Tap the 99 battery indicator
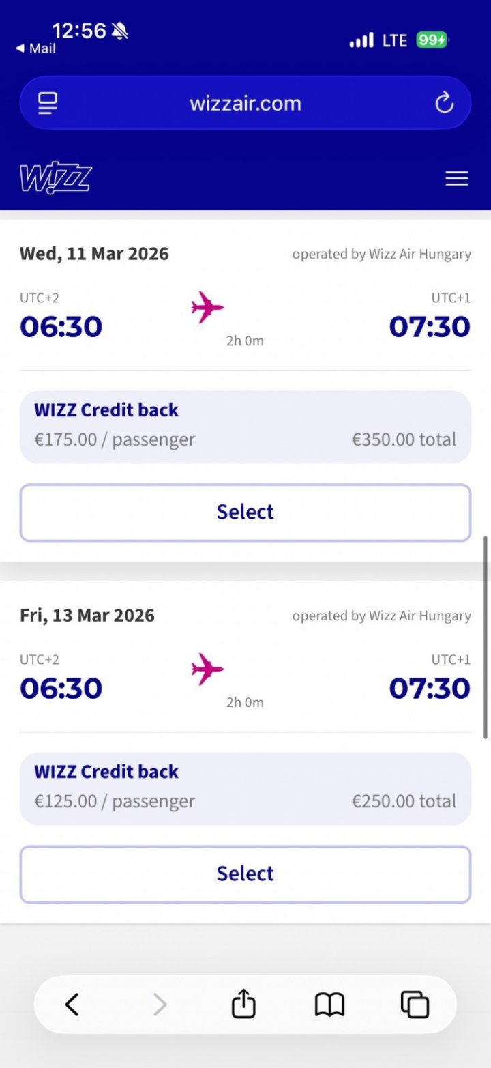The width and height of the screenshot is (491, 1068). point(432,40)
